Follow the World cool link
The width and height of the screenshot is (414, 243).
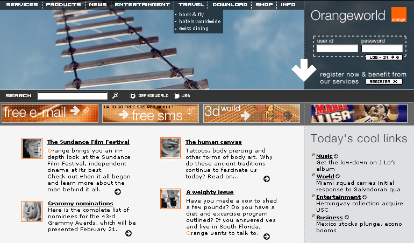(325, 176)
